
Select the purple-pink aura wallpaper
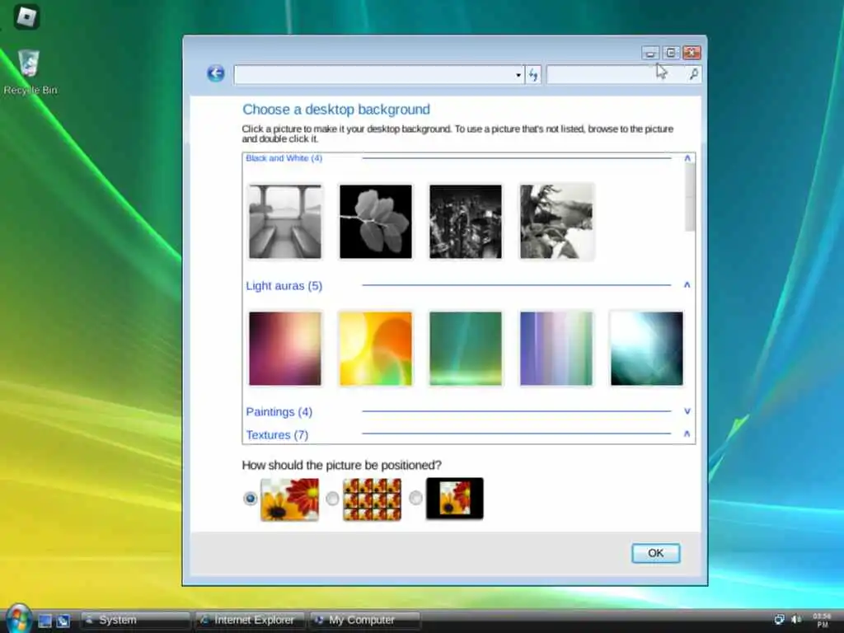click(x=285, y=349)
